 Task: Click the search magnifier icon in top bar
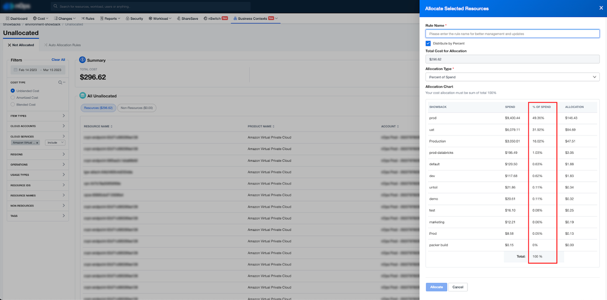pyautogui.click(x=56, y=7)
